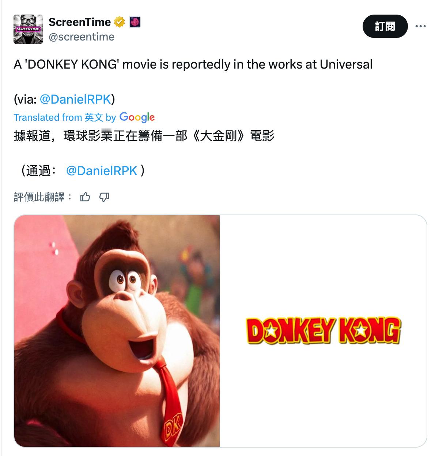Click the ScreenTime profile avatar
The image size is (435, 456).
click(28, 29)
